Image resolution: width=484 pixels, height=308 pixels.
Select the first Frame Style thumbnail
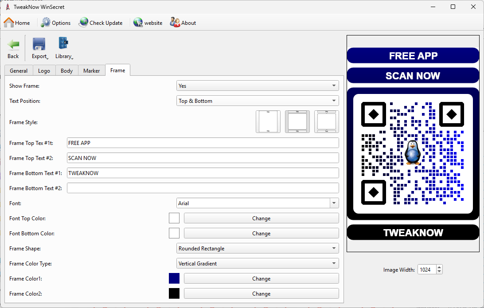[268, 121]
